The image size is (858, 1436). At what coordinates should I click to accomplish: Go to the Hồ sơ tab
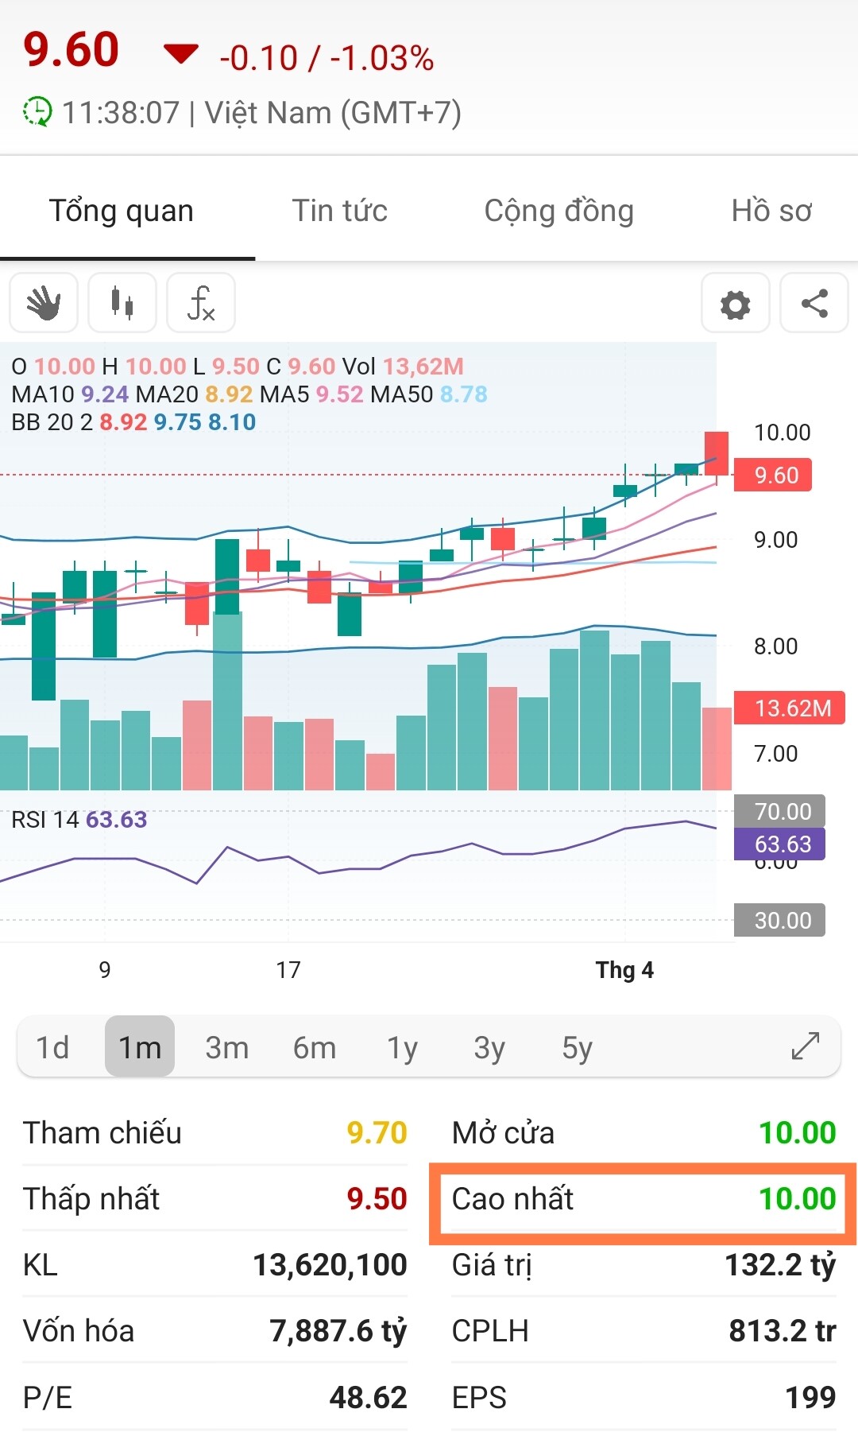771,211
